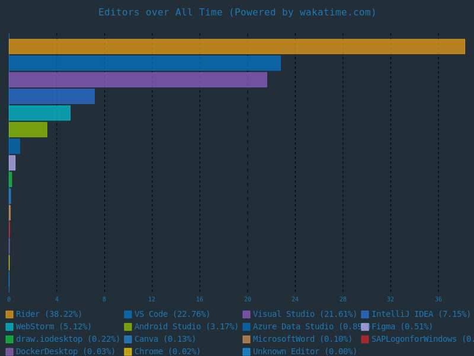Image resolution: width=474 pixels, height=356 pixels.
Task: Select the green Android Studio bar
Action: click(28, 129)
